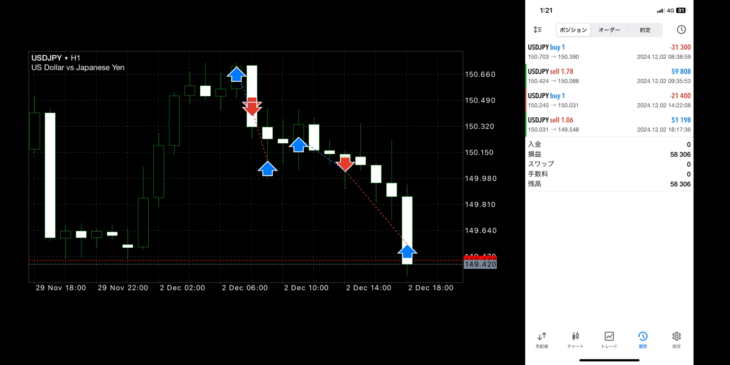Click the blue arrow at the last candle bottom
This screenshot has width=730, height=365.
pyautogui.click(x=407, y=251)
